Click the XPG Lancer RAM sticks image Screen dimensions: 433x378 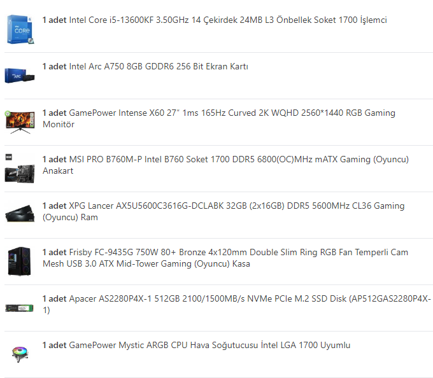point(20,214)
